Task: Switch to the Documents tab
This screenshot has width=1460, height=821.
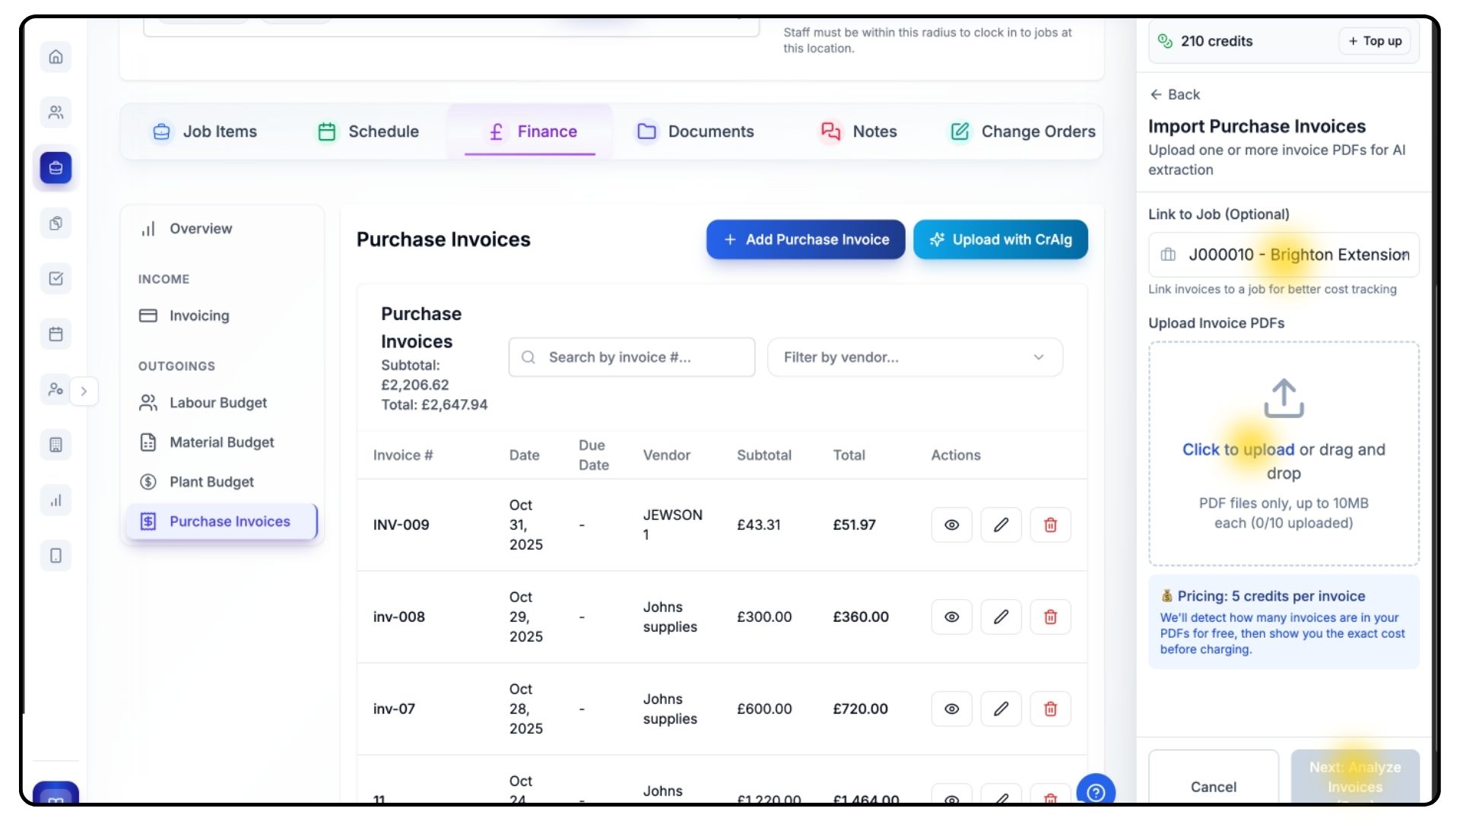Action: 695,132
